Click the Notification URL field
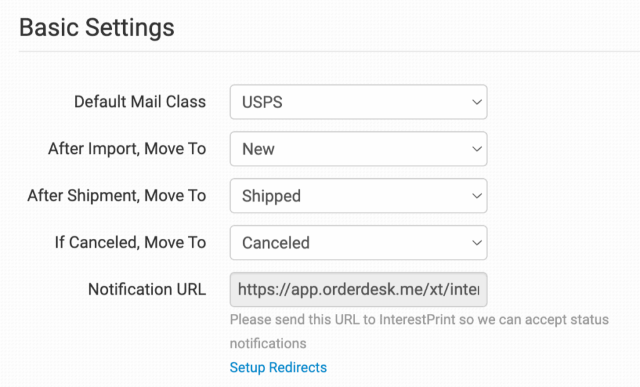 tap(357, 289)
